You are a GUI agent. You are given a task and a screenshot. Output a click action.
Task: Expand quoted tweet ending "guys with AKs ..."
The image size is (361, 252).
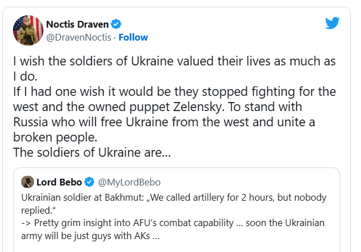click(90, 236)
